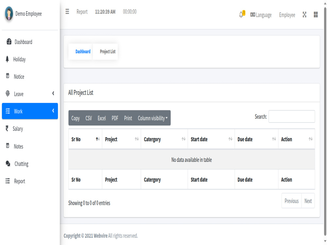Image resolution: width=327 pixels, height=245 pixels.
Task: Open the notifications bell icon
Action: (x=241, y=15)
